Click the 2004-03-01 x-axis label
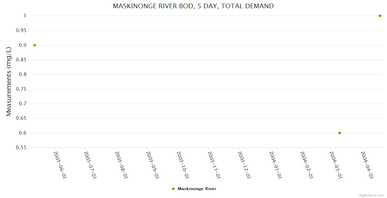The image size is (387, 198). (336, 165)
